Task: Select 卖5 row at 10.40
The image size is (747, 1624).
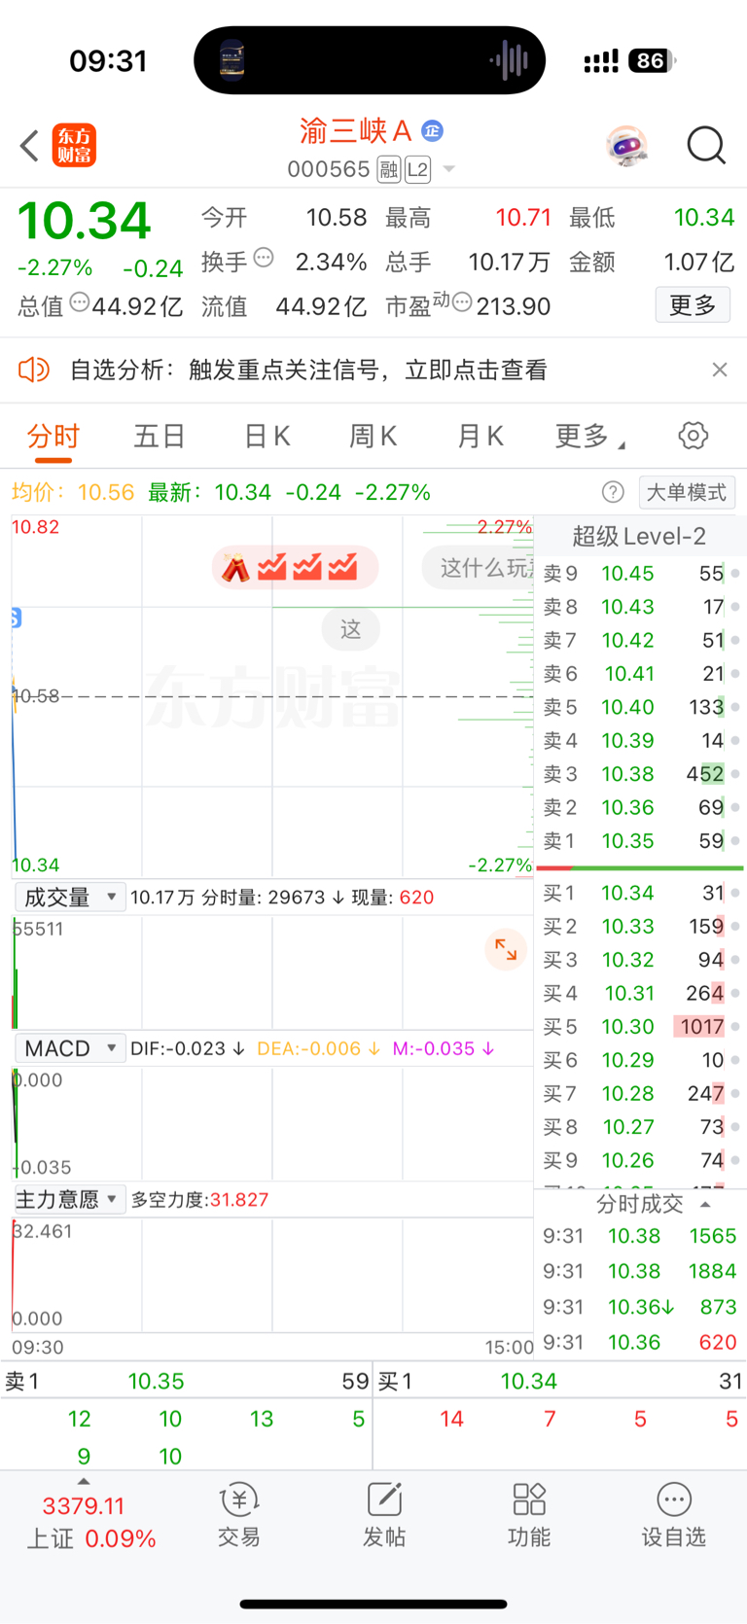Action: point(639,707)
